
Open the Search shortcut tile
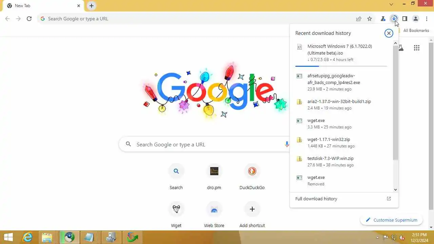click(x=176, y=177)
